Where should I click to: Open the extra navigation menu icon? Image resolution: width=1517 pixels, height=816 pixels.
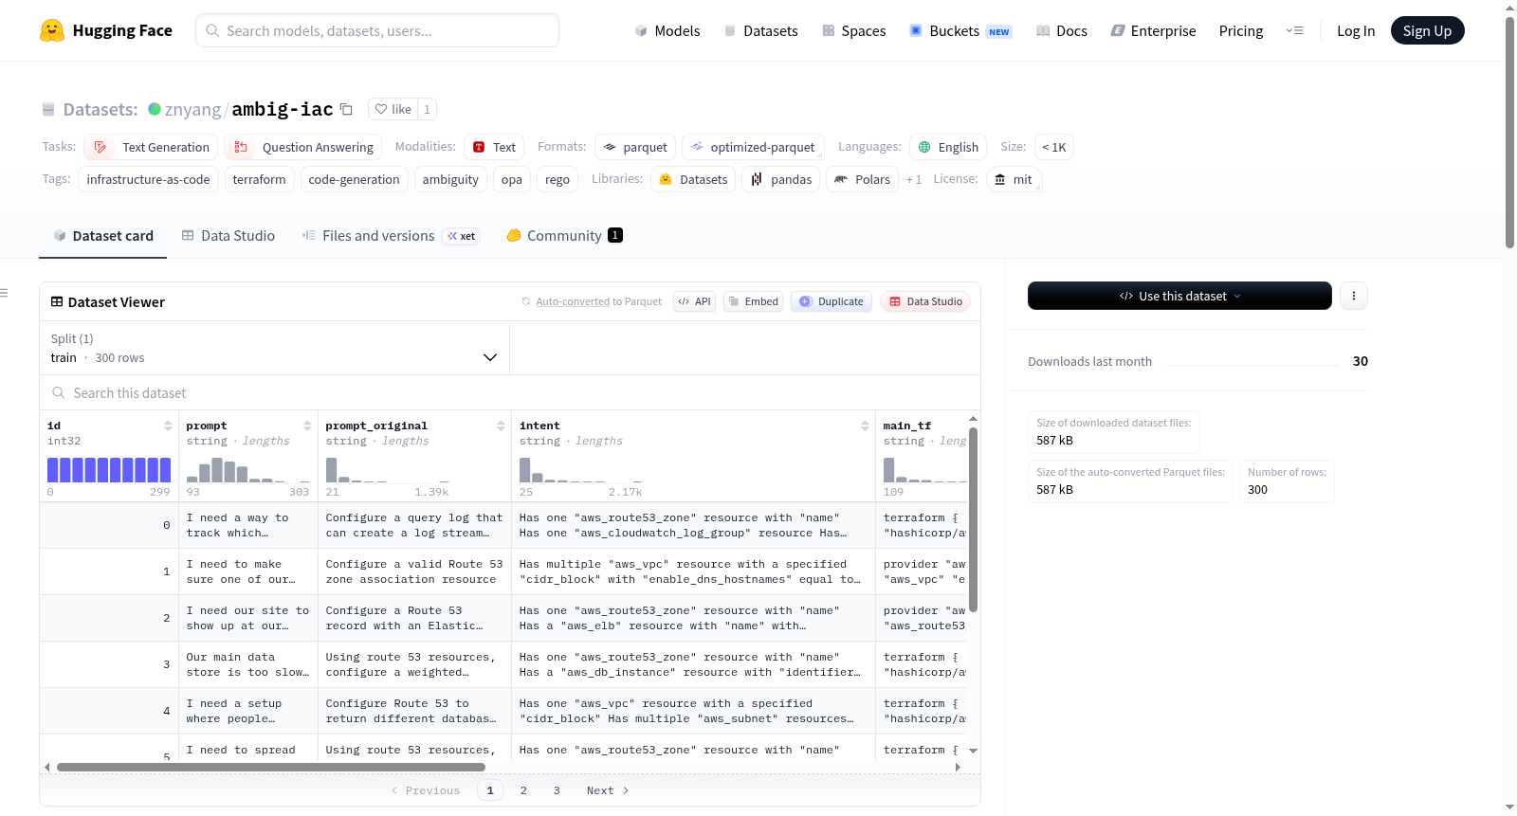click(x=1294, y=30)
